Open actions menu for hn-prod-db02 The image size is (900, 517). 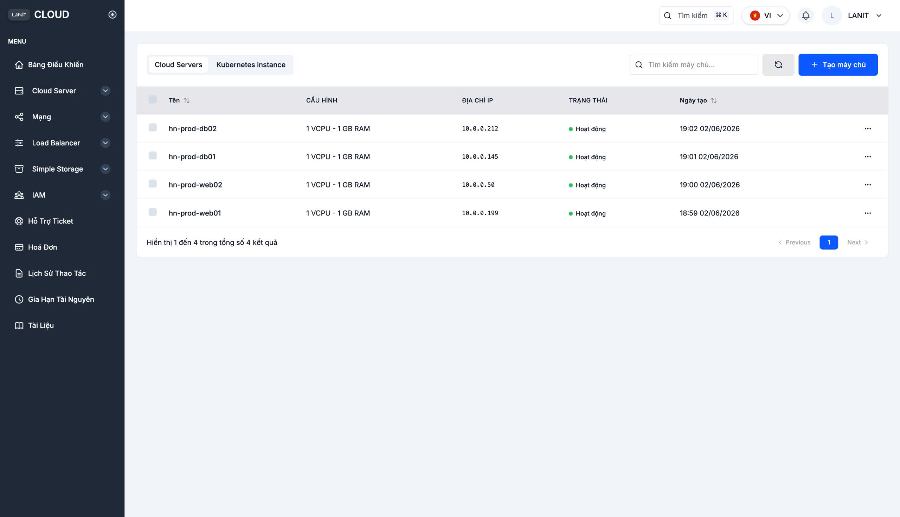(868, 128)
